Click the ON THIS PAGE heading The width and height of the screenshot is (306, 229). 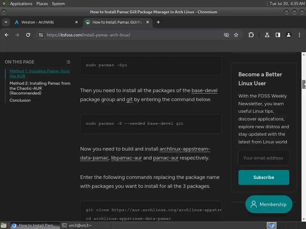pyautogui.click(x=19, y=62)
